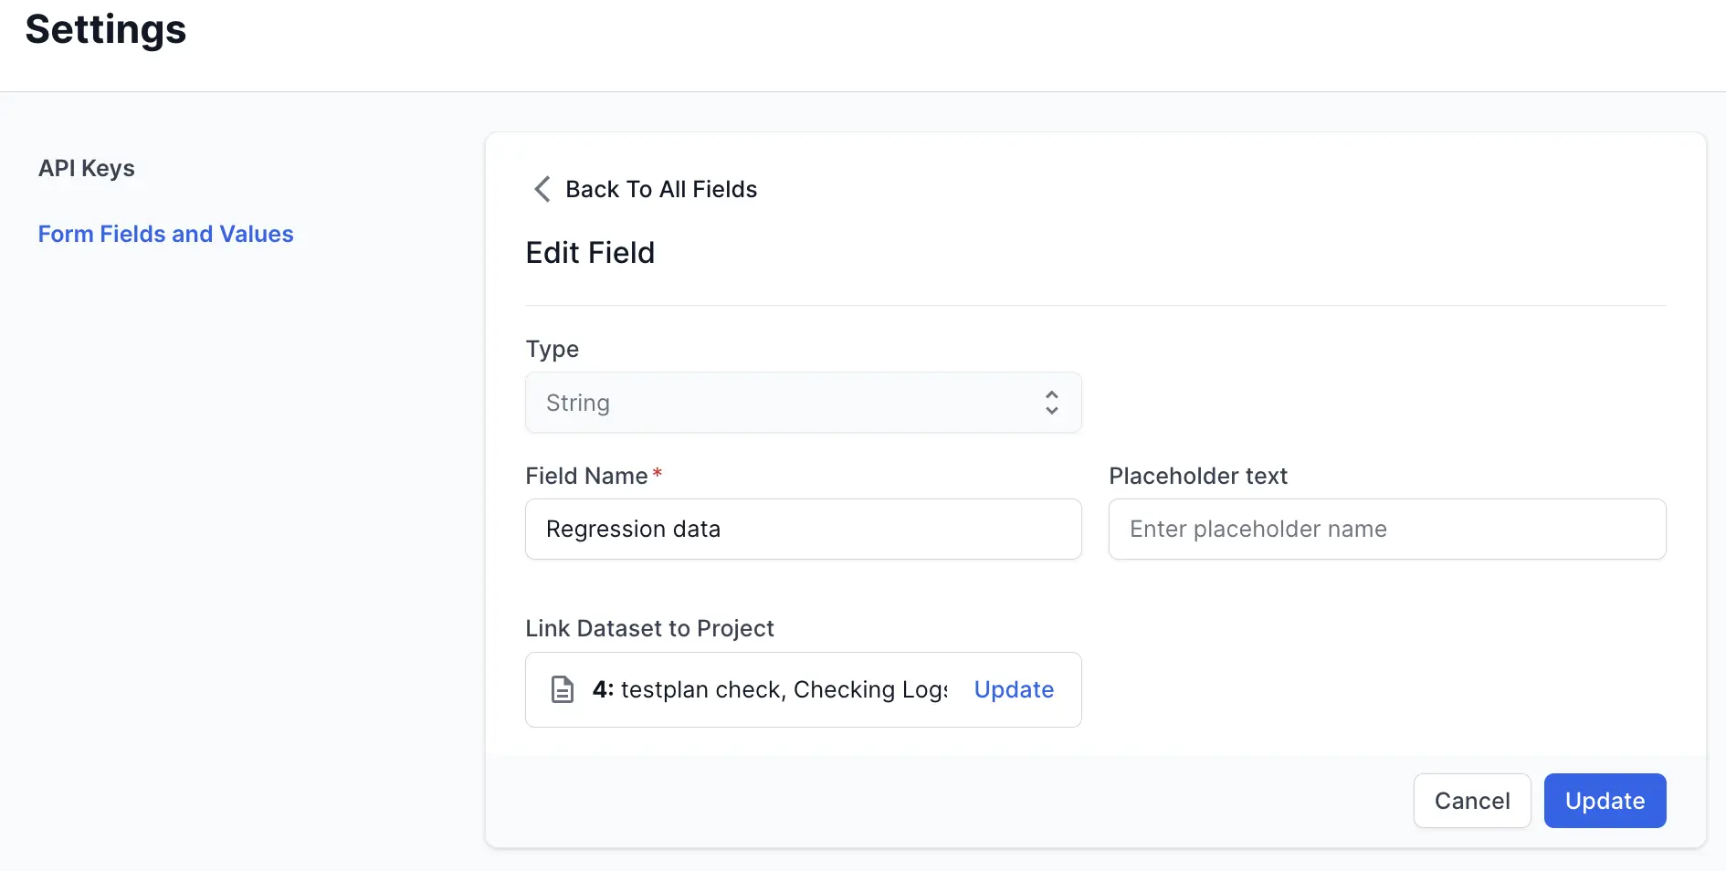Click the Edit Field heading

click(x=590, y=253)
